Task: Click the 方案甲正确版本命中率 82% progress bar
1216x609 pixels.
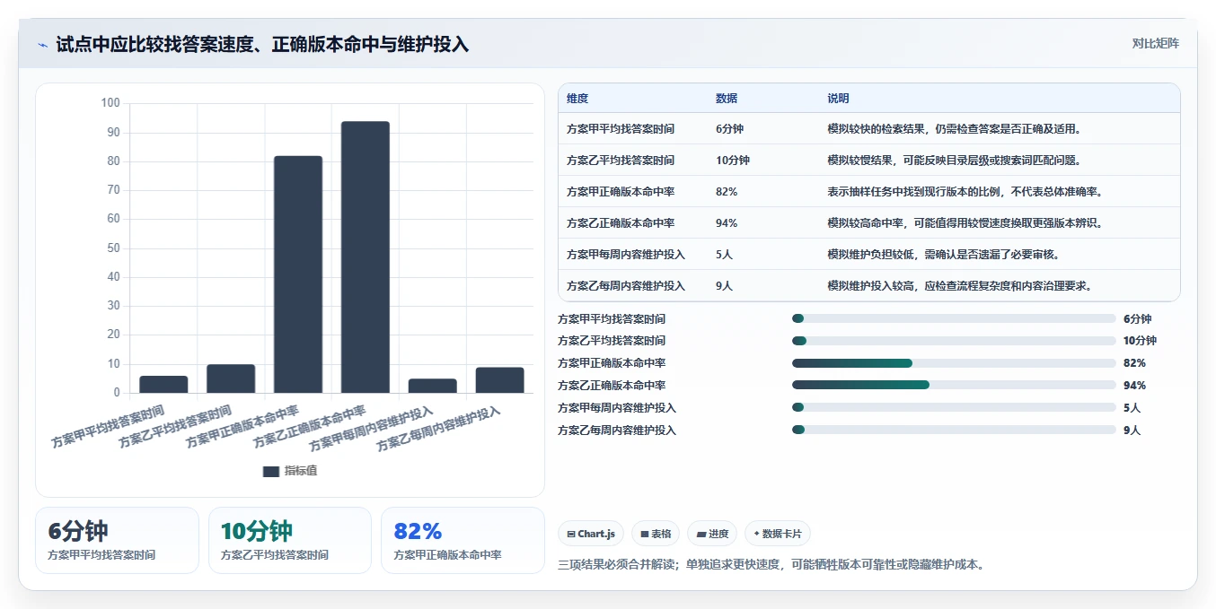Action: (954, 363)
